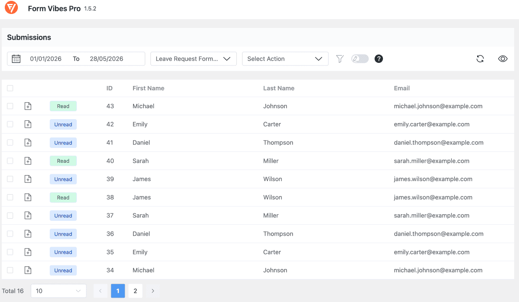Tick the select-all checkbox in header

click(x=10, y=88)
